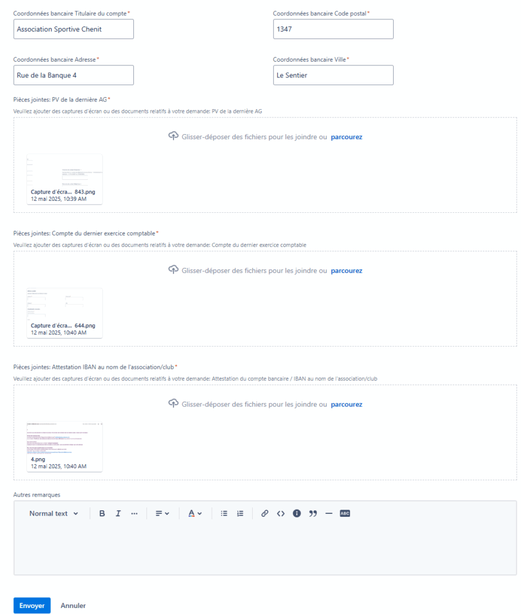Image resolution: width=521 pixels, height=614 pixels.
Task: Open the Normal text style dropdown
Action: click(53, 513)
